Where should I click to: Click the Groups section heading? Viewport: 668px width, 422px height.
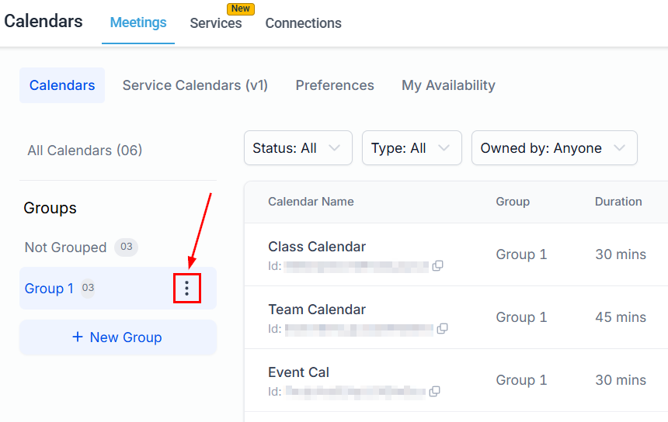[x=50, y=208]
